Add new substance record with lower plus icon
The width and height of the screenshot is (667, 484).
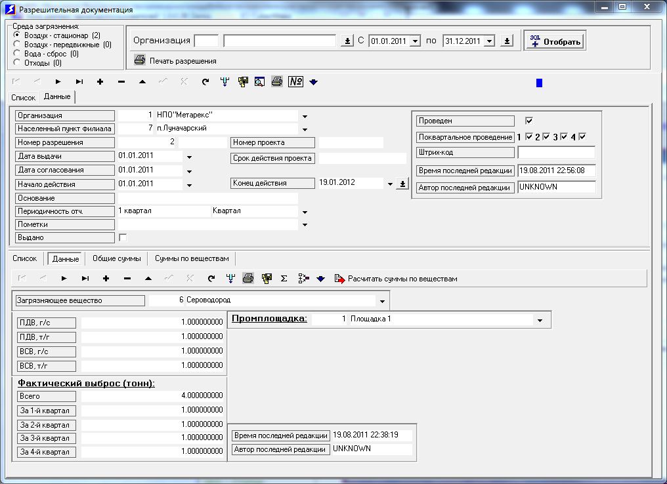coord(106,278)
